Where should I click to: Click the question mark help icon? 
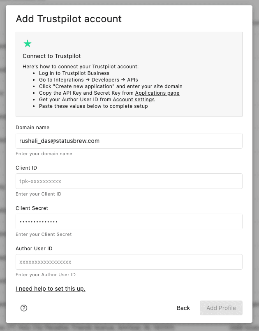[x=24, y=308]
